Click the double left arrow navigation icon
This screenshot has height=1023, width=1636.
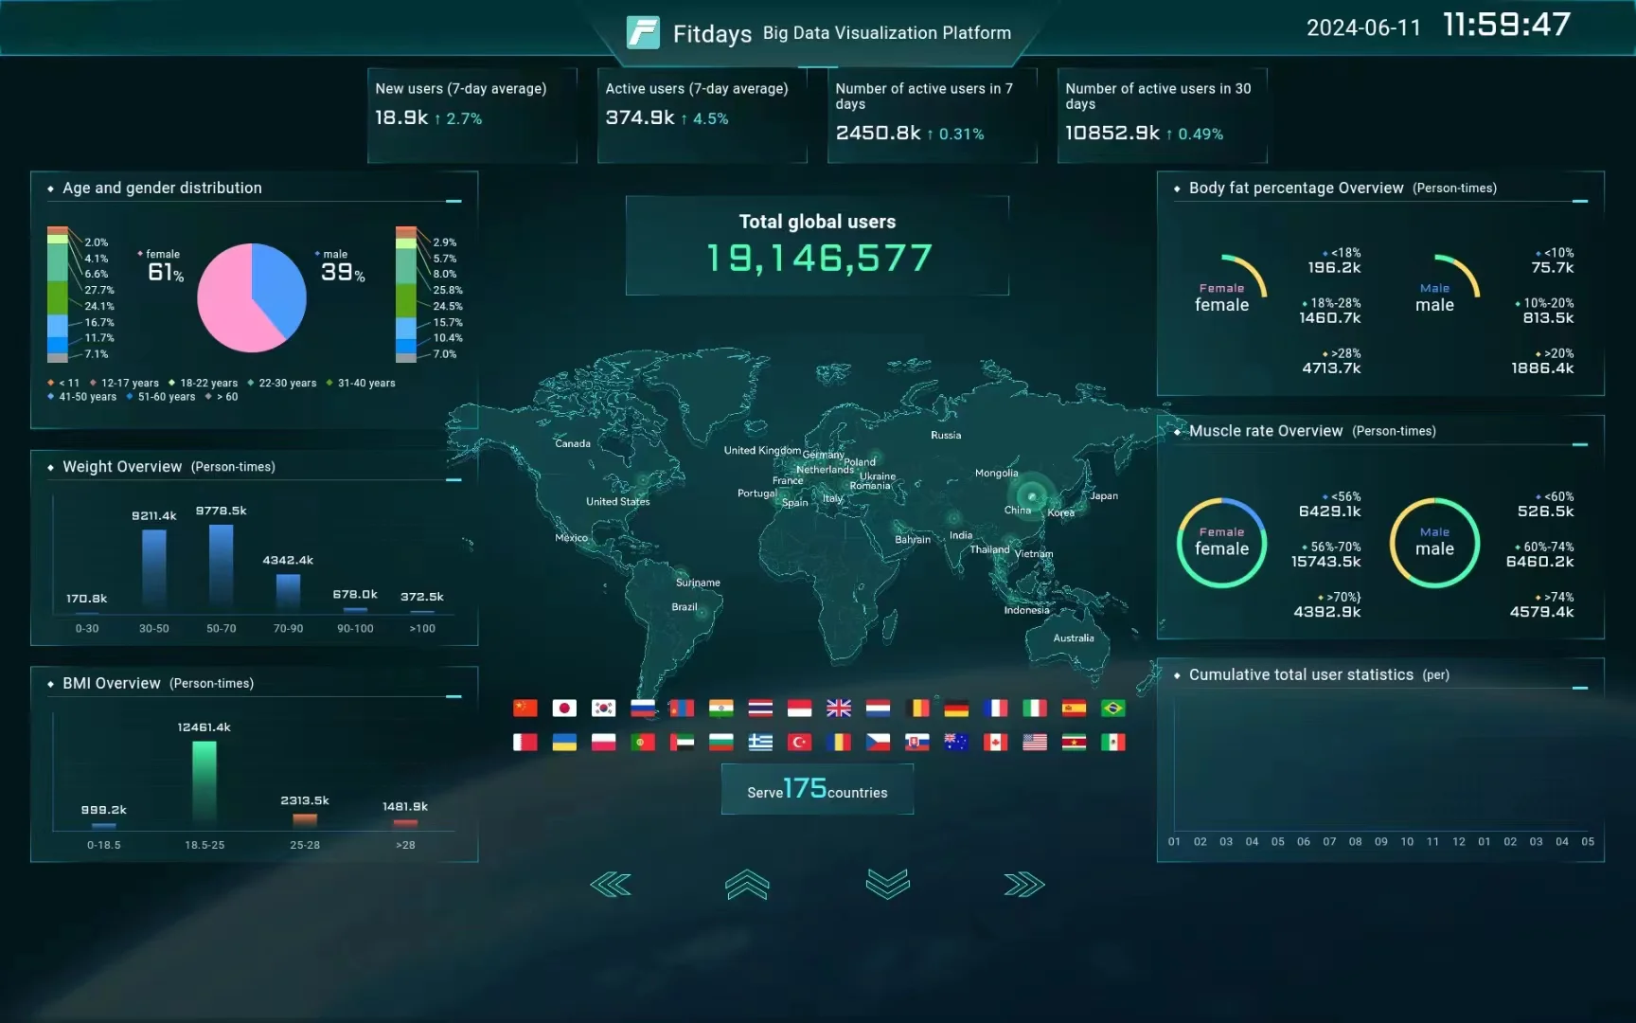click(611, 886)
